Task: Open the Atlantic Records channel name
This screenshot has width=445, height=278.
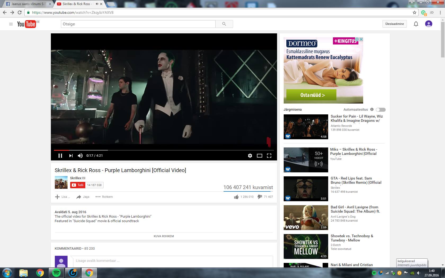Action: pos(341,126)
